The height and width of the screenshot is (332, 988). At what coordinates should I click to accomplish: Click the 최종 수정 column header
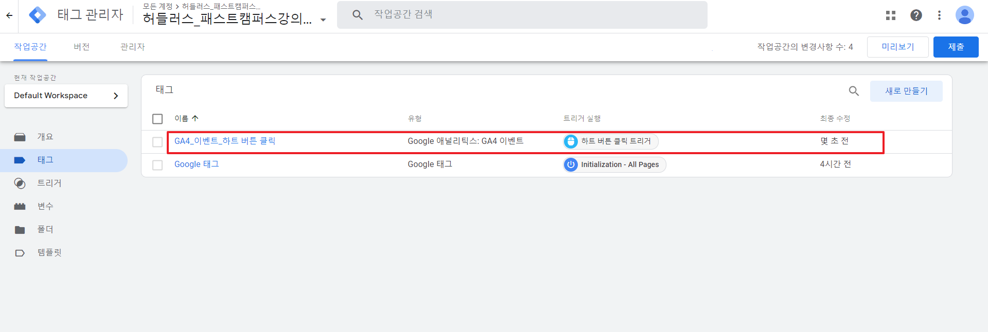pos(835,118)
